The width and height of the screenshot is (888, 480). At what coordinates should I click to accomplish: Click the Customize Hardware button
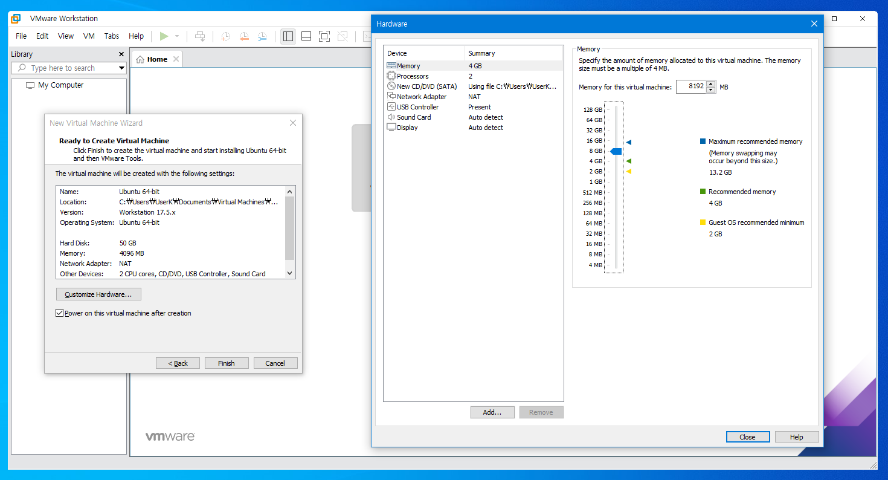click(x=98, y=294)
